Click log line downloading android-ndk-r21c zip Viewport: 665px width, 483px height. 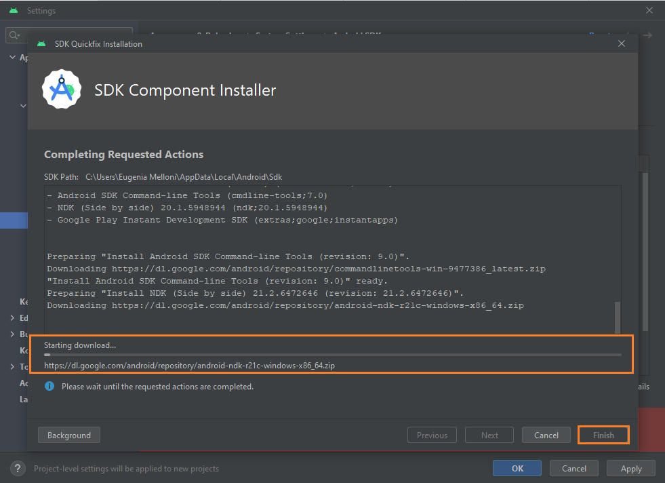285,305
